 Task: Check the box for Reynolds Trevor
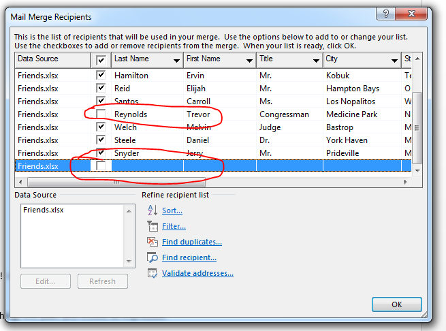[101, 114]
